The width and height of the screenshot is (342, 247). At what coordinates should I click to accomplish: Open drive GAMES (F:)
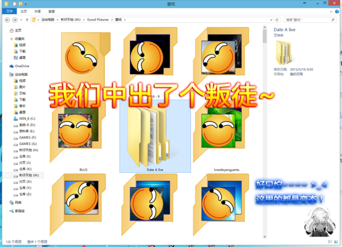pos(25,138)
